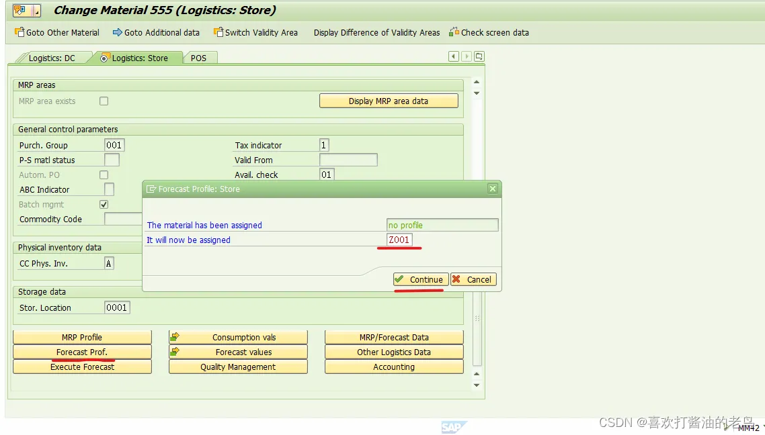This screenshot has width=765, height=435.
Task: Click the Valid From field
Action: 348,160
